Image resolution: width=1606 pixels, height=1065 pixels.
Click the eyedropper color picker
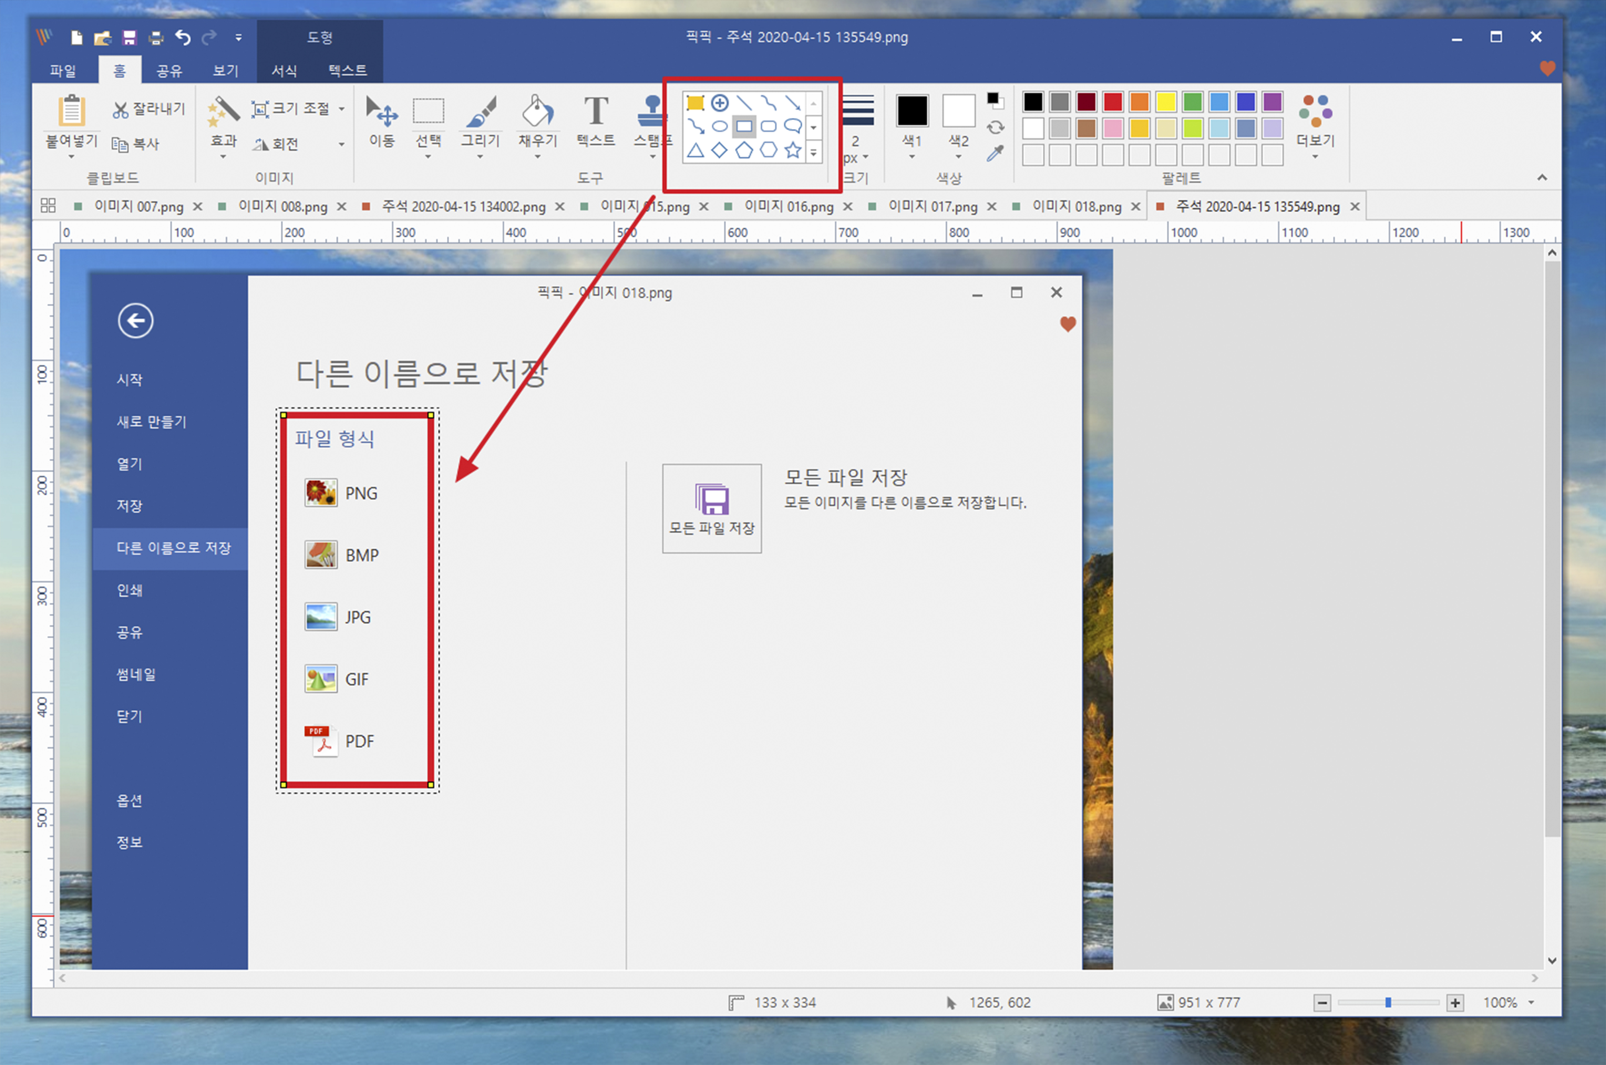(x=995, y=154)
